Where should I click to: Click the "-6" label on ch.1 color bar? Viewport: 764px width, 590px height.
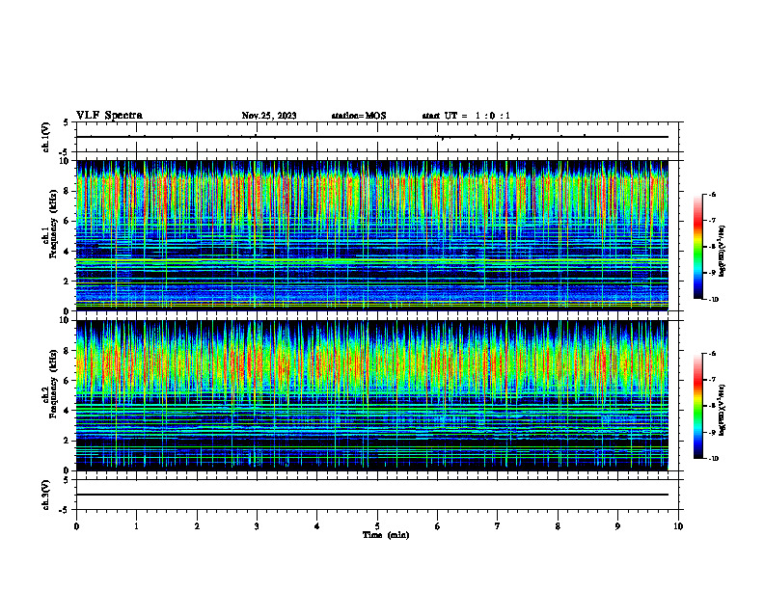[712, 194]
